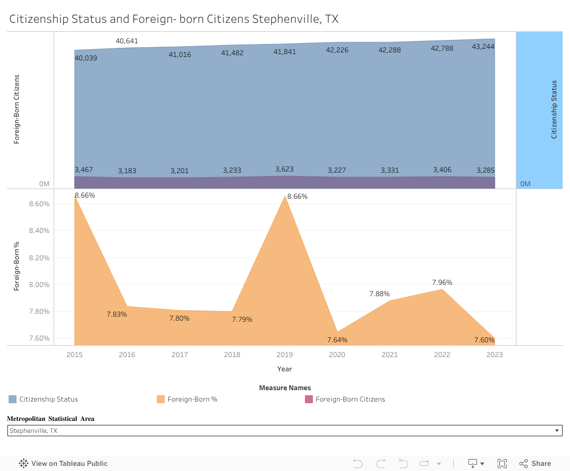Screen dimensions: 570x471
Task: Toggle Citizenship Status legend item
Action: [x=48, y=399]
